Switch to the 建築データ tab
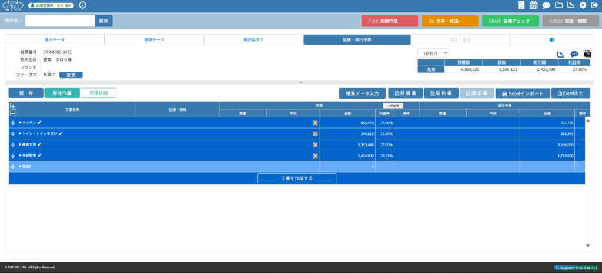Image resolution: width=602 pixels, height=273 pixels. click(154, 39)
